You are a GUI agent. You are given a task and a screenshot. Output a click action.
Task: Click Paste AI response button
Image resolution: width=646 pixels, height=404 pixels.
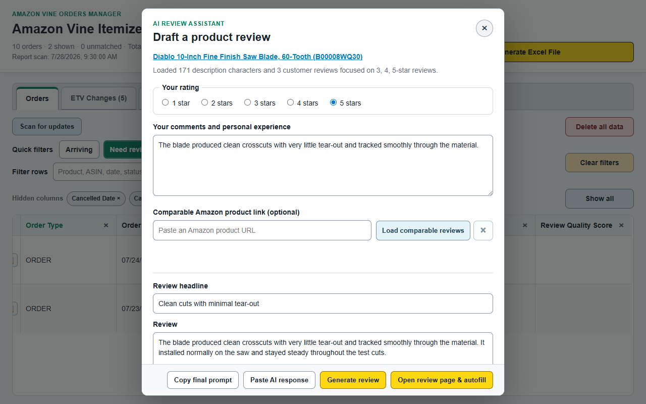(x=279, y=380)
